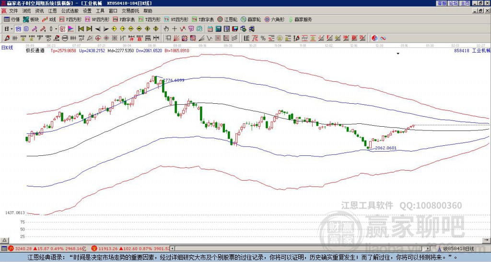Toggle the pressed 权 adjustment button
The image size is (491, 262).
click(x=62, y=29)
